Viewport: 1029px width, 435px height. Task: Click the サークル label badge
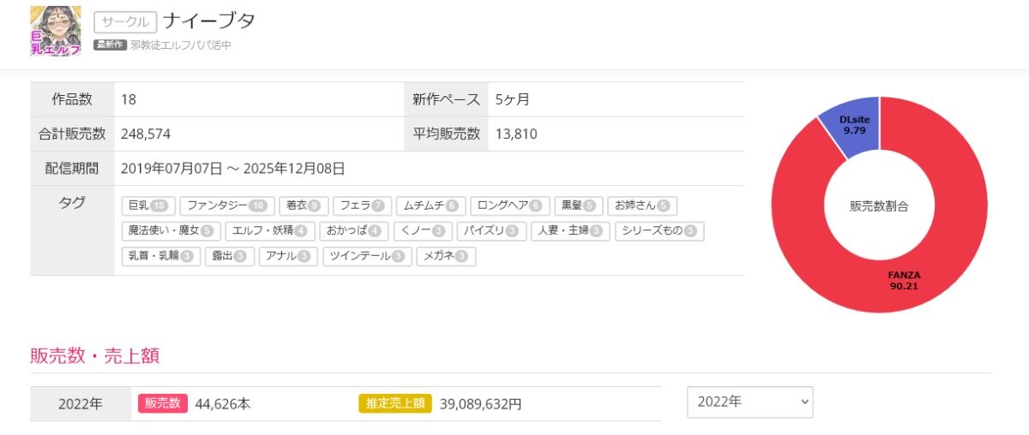[x=124, y=22]
